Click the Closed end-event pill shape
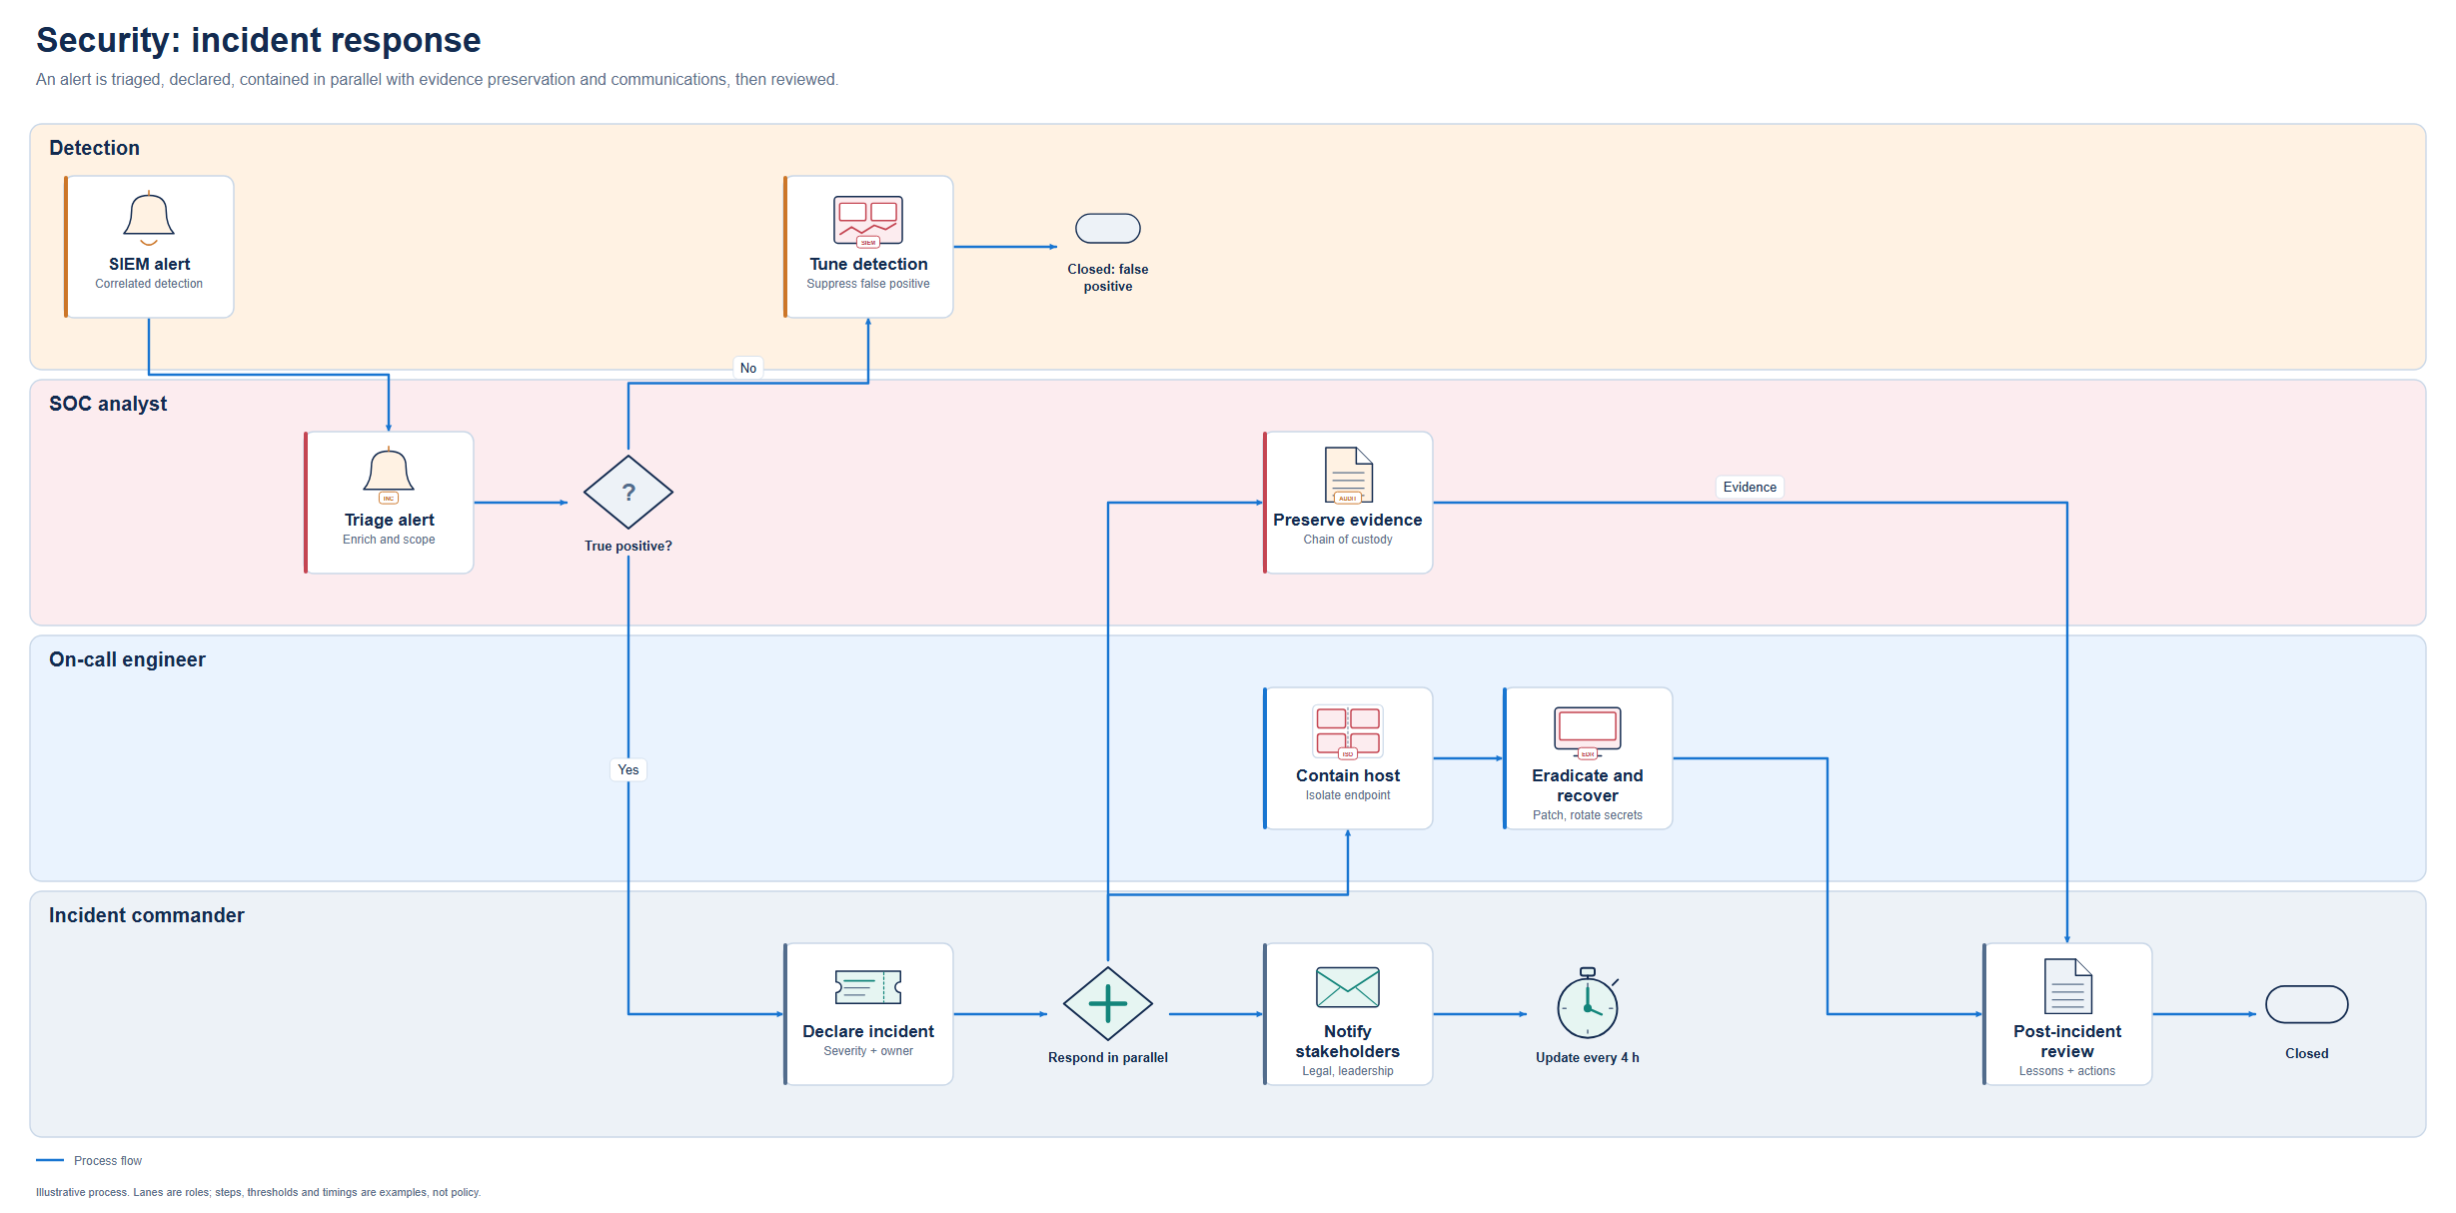Screen dimensions: 2456x1213 [2307, 1004]
